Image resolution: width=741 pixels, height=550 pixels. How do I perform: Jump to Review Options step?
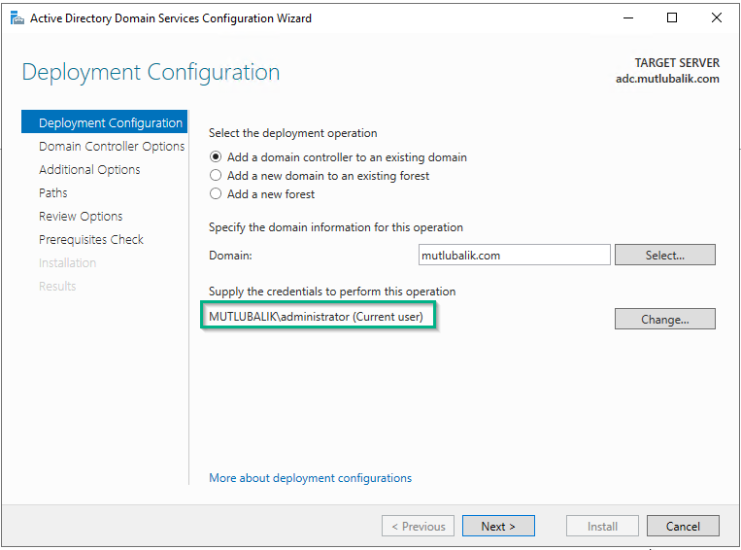[81, 216]
